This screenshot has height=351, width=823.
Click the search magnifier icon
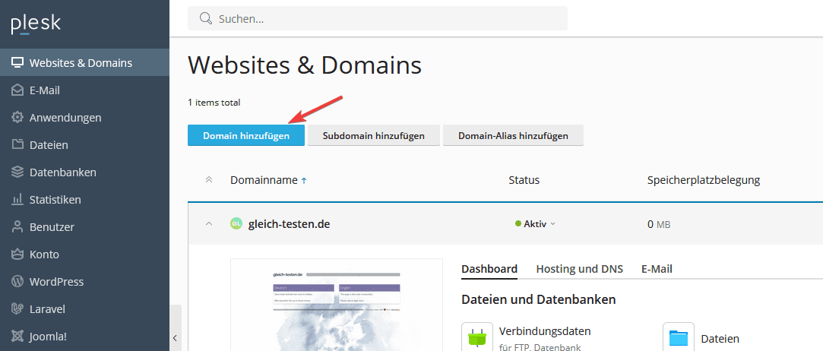tap(206, 18)
